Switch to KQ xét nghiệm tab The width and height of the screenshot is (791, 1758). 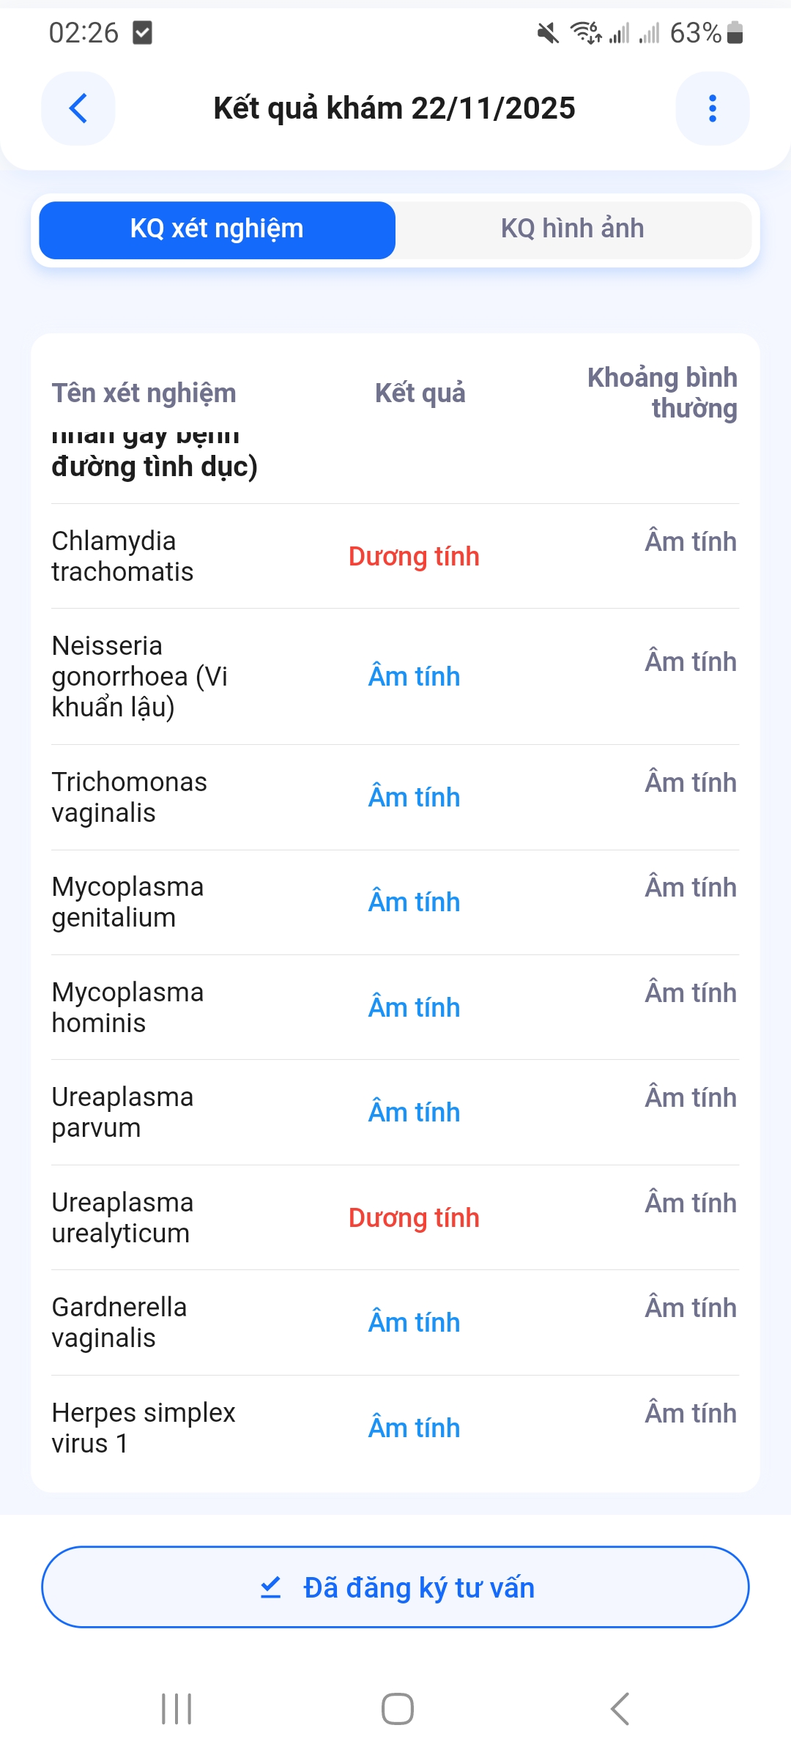pyautogui.click(x=217, y=229)
